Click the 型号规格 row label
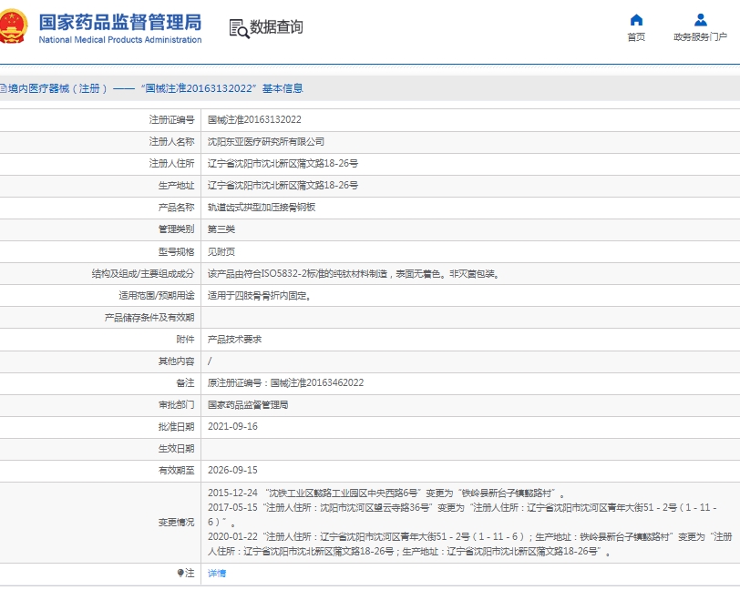This screenshot has width=740, height=590. pyautogui.click(x=176, y=252)
